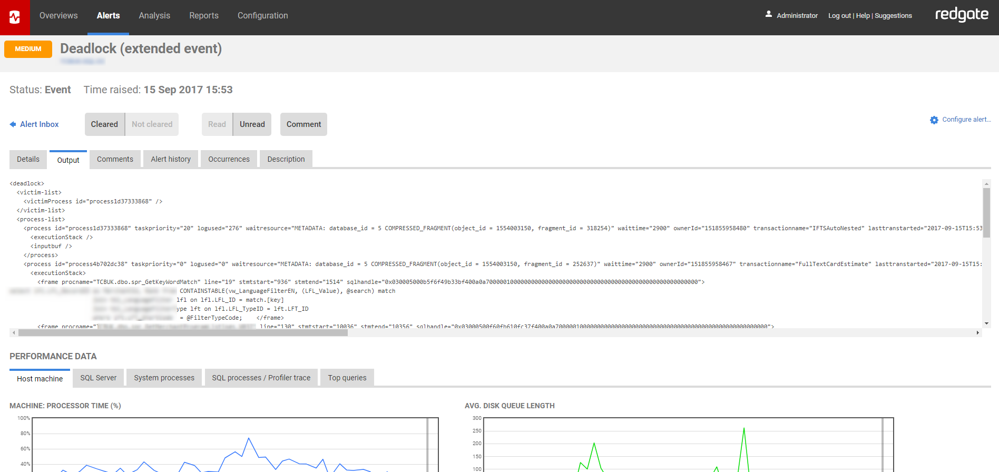Click the Avg. Disk Queue Length chart
999x472 pixels.
click(x=688, y=445)
